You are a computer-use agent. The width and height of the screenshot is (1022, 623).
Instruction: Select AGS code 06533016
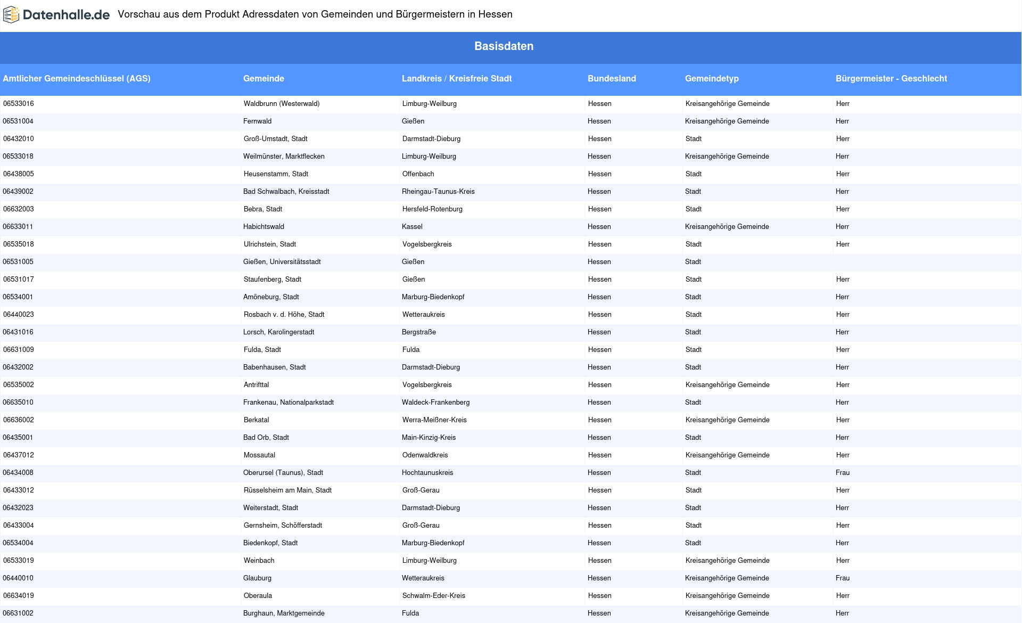pyautogui.click(x=19, y=104)
